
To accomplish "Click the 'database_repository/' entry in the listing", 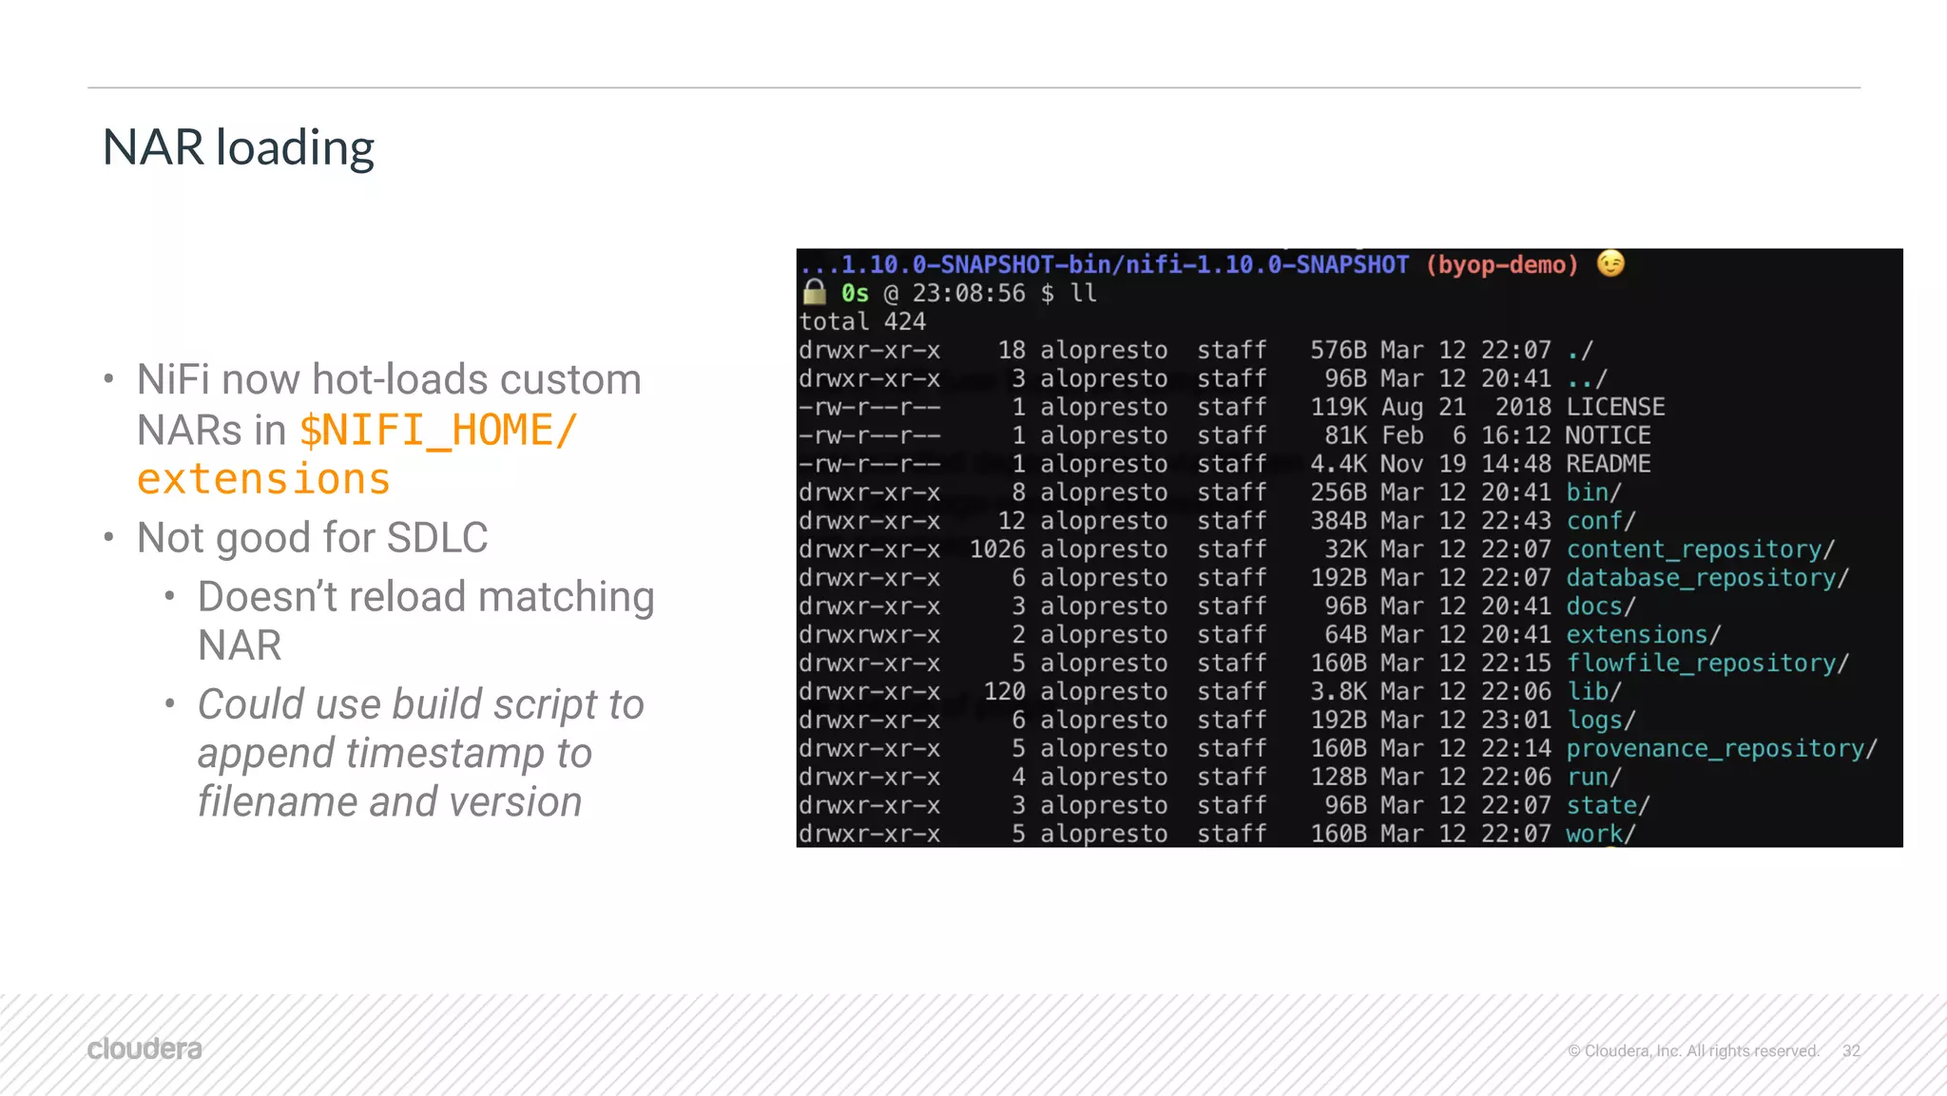I will tap(1707, 577).
